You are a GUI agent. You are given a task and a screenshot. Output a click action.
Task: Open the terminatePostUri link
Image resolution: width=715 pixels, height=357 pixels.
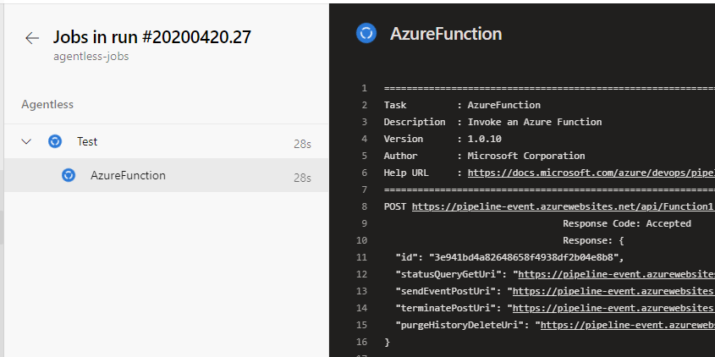click(x=613, y=308)
